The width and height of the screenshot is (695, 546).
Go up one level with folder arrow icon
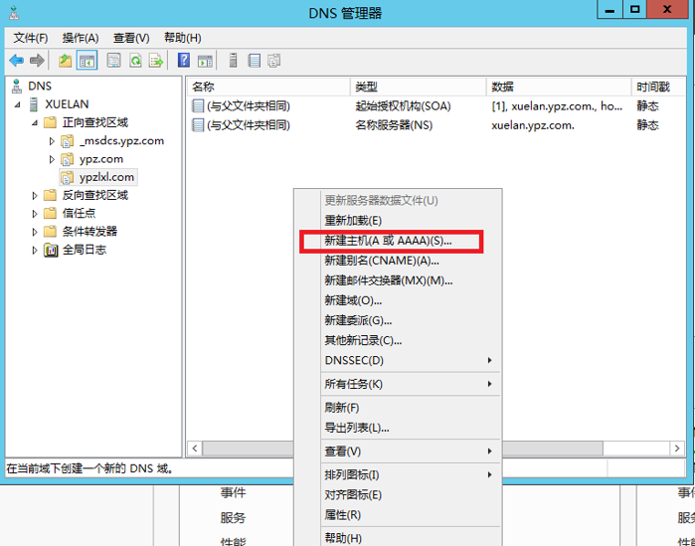pos(66,61)
